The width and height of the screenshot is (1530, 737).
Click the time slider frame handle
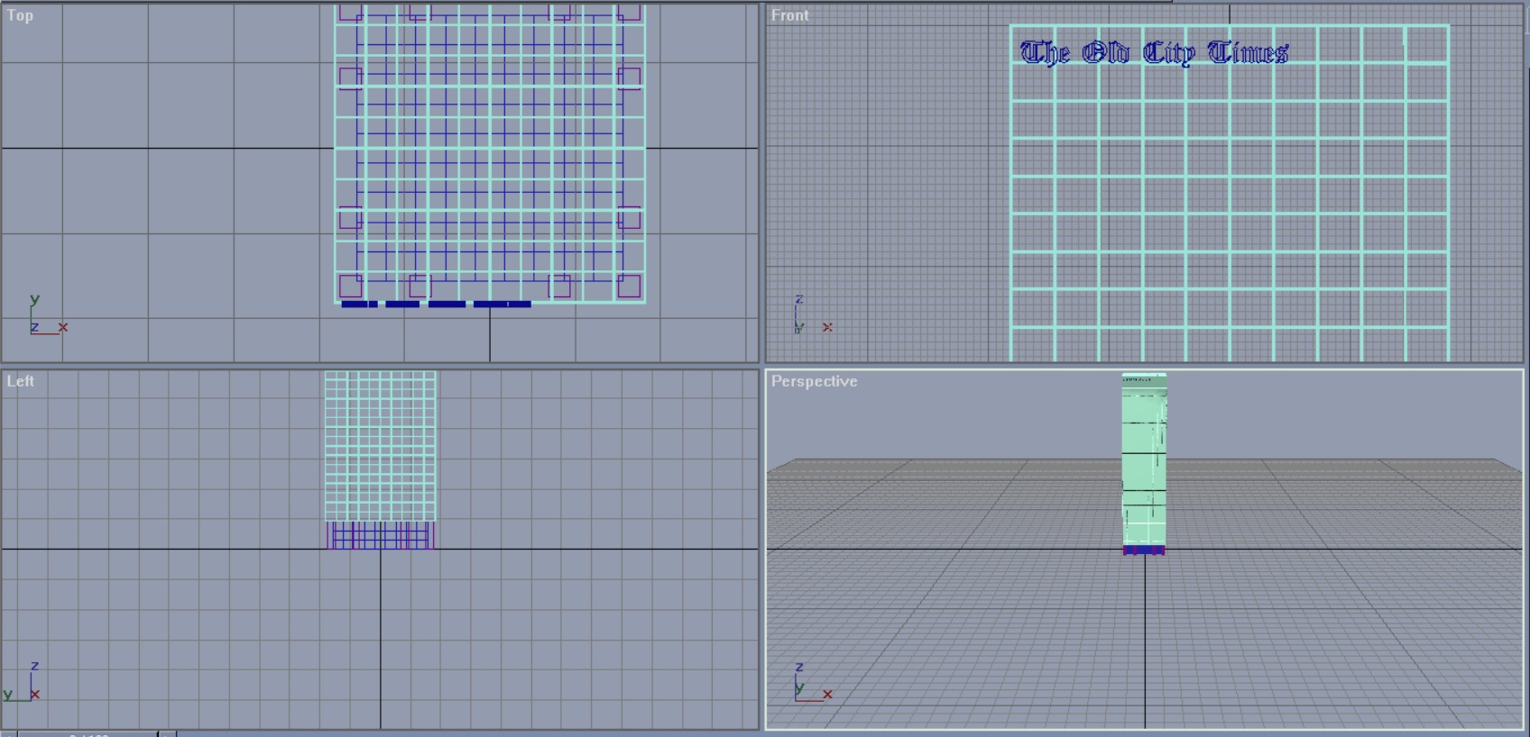pyautogui.click(x=88, y=733)
